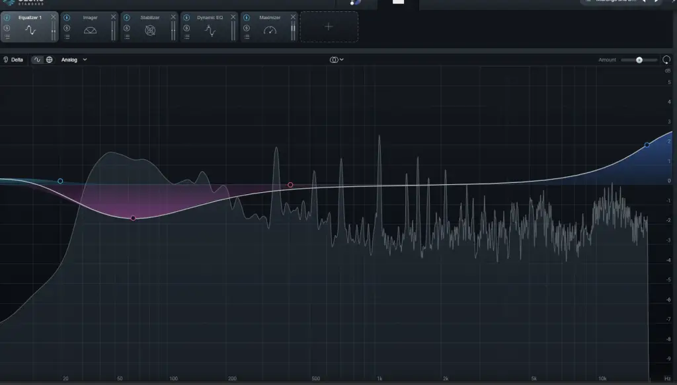This screenshot has width=677, height=385.
Task: Click the "500" frequency axis label
Action: 316,378
